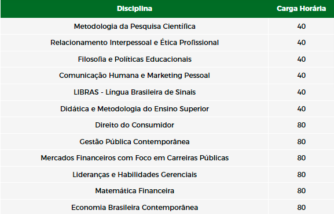Select Economia Brasileira Contemporânea row
334x214 pixels.
pos(167,207)
